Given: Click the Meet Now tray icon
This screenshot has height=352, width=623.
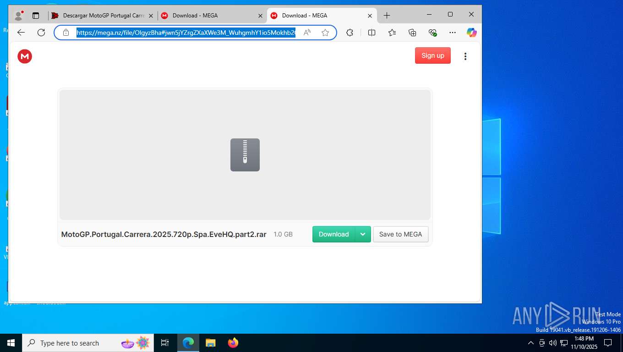Looking at the screenshot, I should click(x=542, y=343).
